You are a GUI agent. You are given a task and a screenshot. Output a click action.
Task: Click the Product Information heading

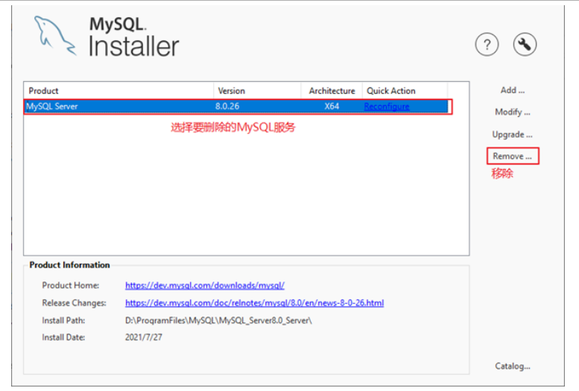69,265
